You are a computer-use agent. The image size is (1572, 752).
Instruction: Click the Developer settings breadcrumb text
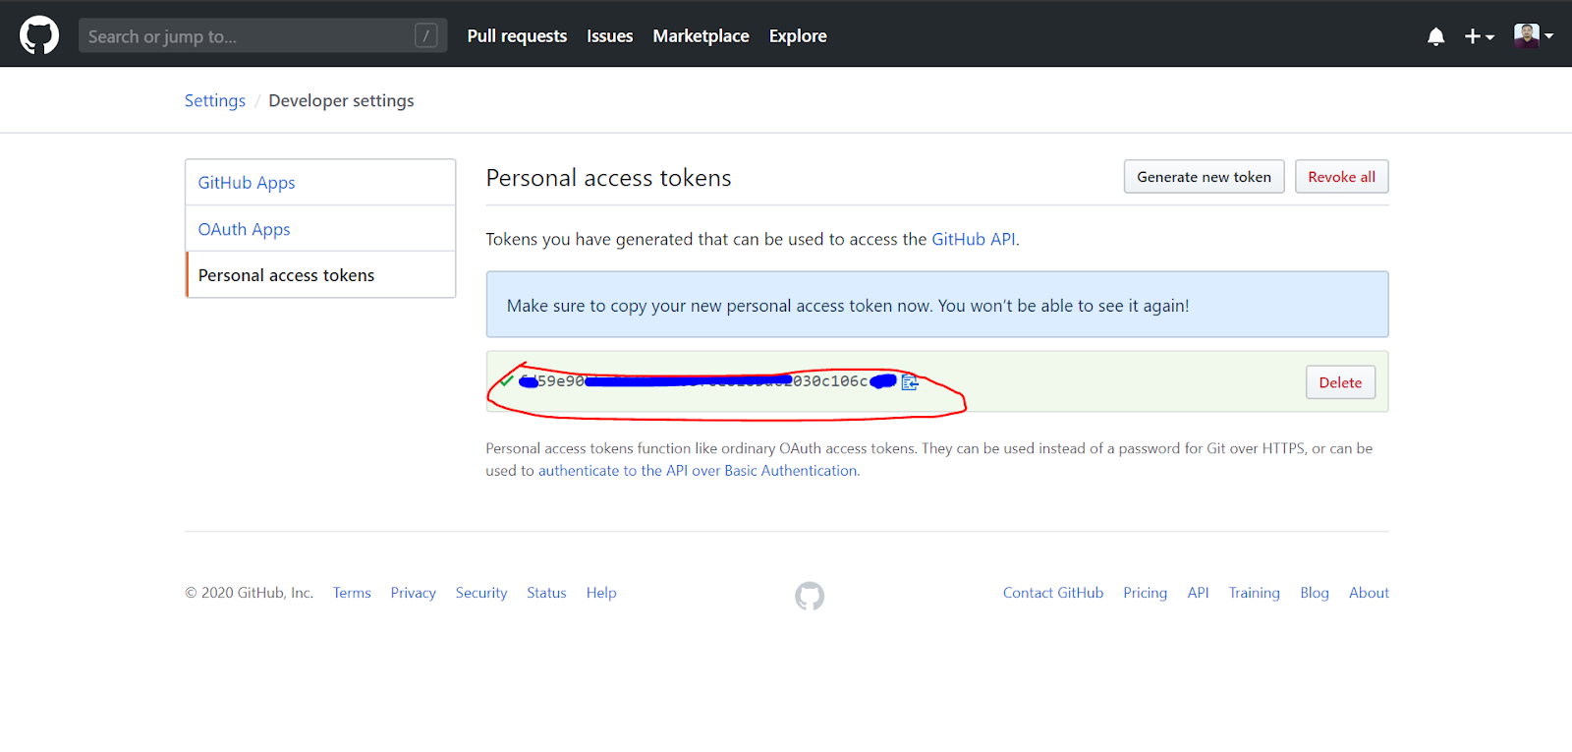point(341,100)
